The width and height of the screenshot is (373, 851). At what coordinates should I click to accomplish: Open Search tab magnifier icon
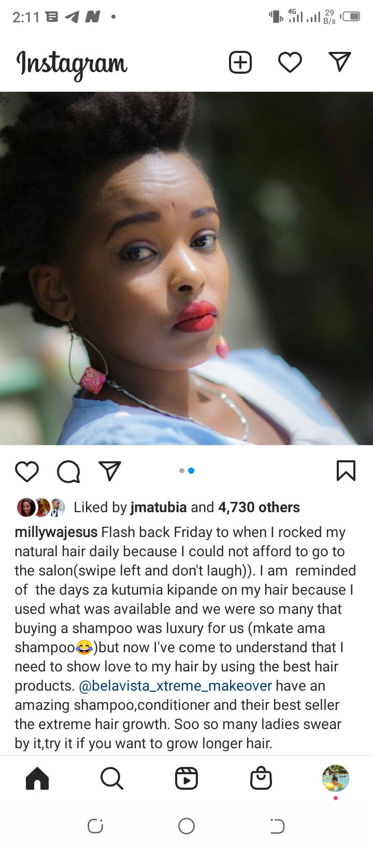click(112, 778)
